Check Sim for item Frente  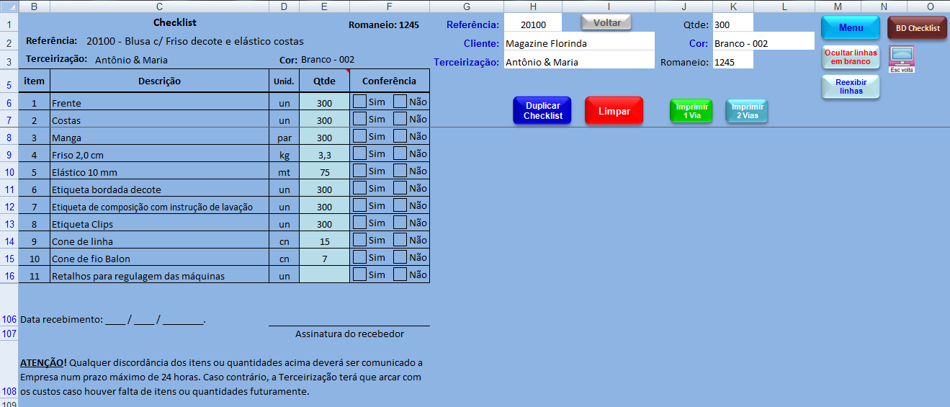pos(359,102)
